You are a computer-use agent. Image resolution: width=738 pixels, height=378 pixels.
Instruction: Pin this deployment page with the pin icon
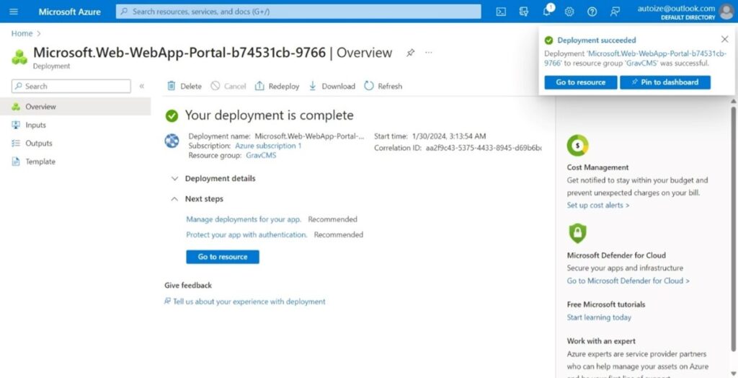click(x=410, y=53)
